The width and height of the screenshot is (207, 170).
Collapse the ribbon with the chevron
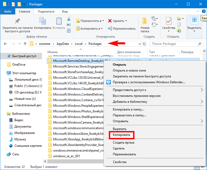pos(198,11)
